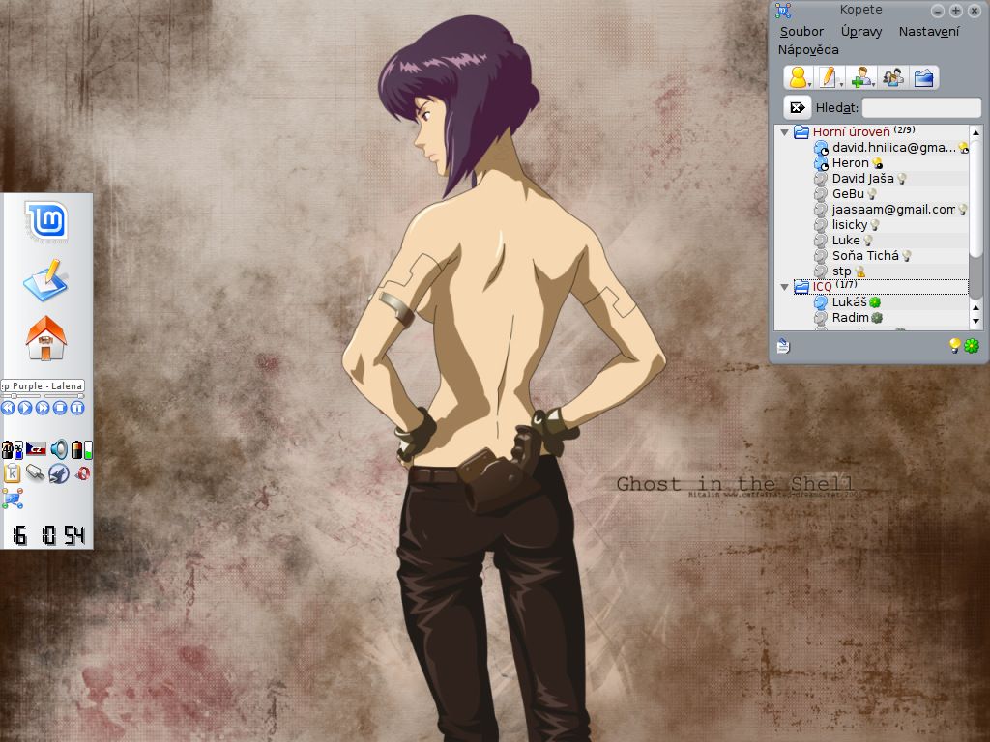Click the green ICQ flower account icon in statusbar
This screenshot has width=990, height=742.
click(972, 346)
